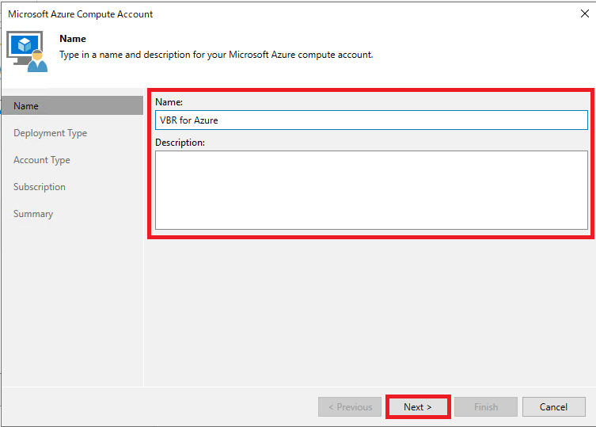
Task: Click the Name field containing VBR for Azure
Action: [371, 120]
